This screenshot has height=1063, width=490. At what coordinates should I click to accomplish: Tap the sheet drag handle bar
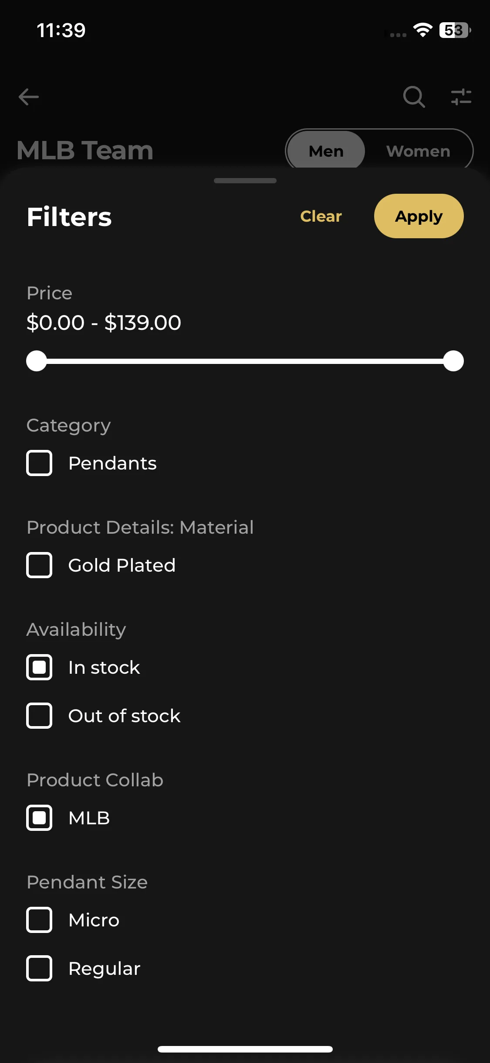point(245,181)
